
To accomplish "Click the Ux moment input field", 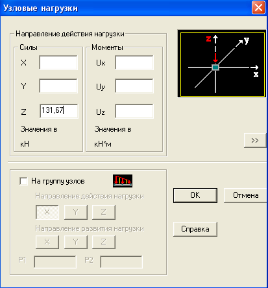I will tap(134, 63).
